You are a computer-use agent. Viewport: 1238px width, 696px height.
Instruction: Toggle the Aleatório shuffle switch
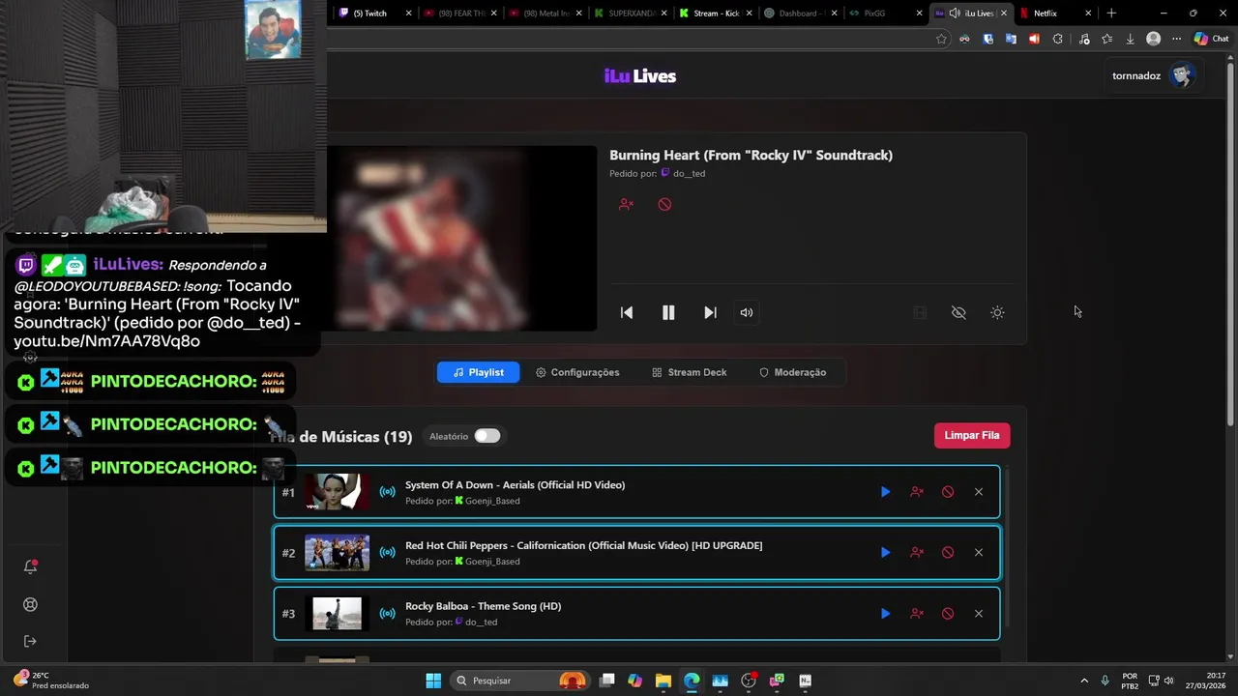tap(486, 436)
